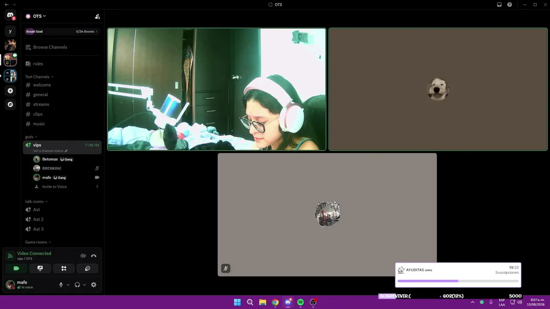Open volume control in system tray
The image size is (550, 309).
[x=519, y=302]
